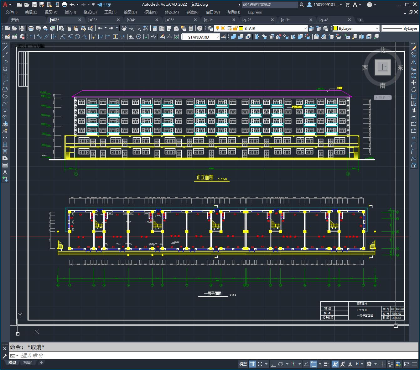Toggle ortho mode in status bar
The height and width of the screenshot is (370, 420).
pos(273,364)
